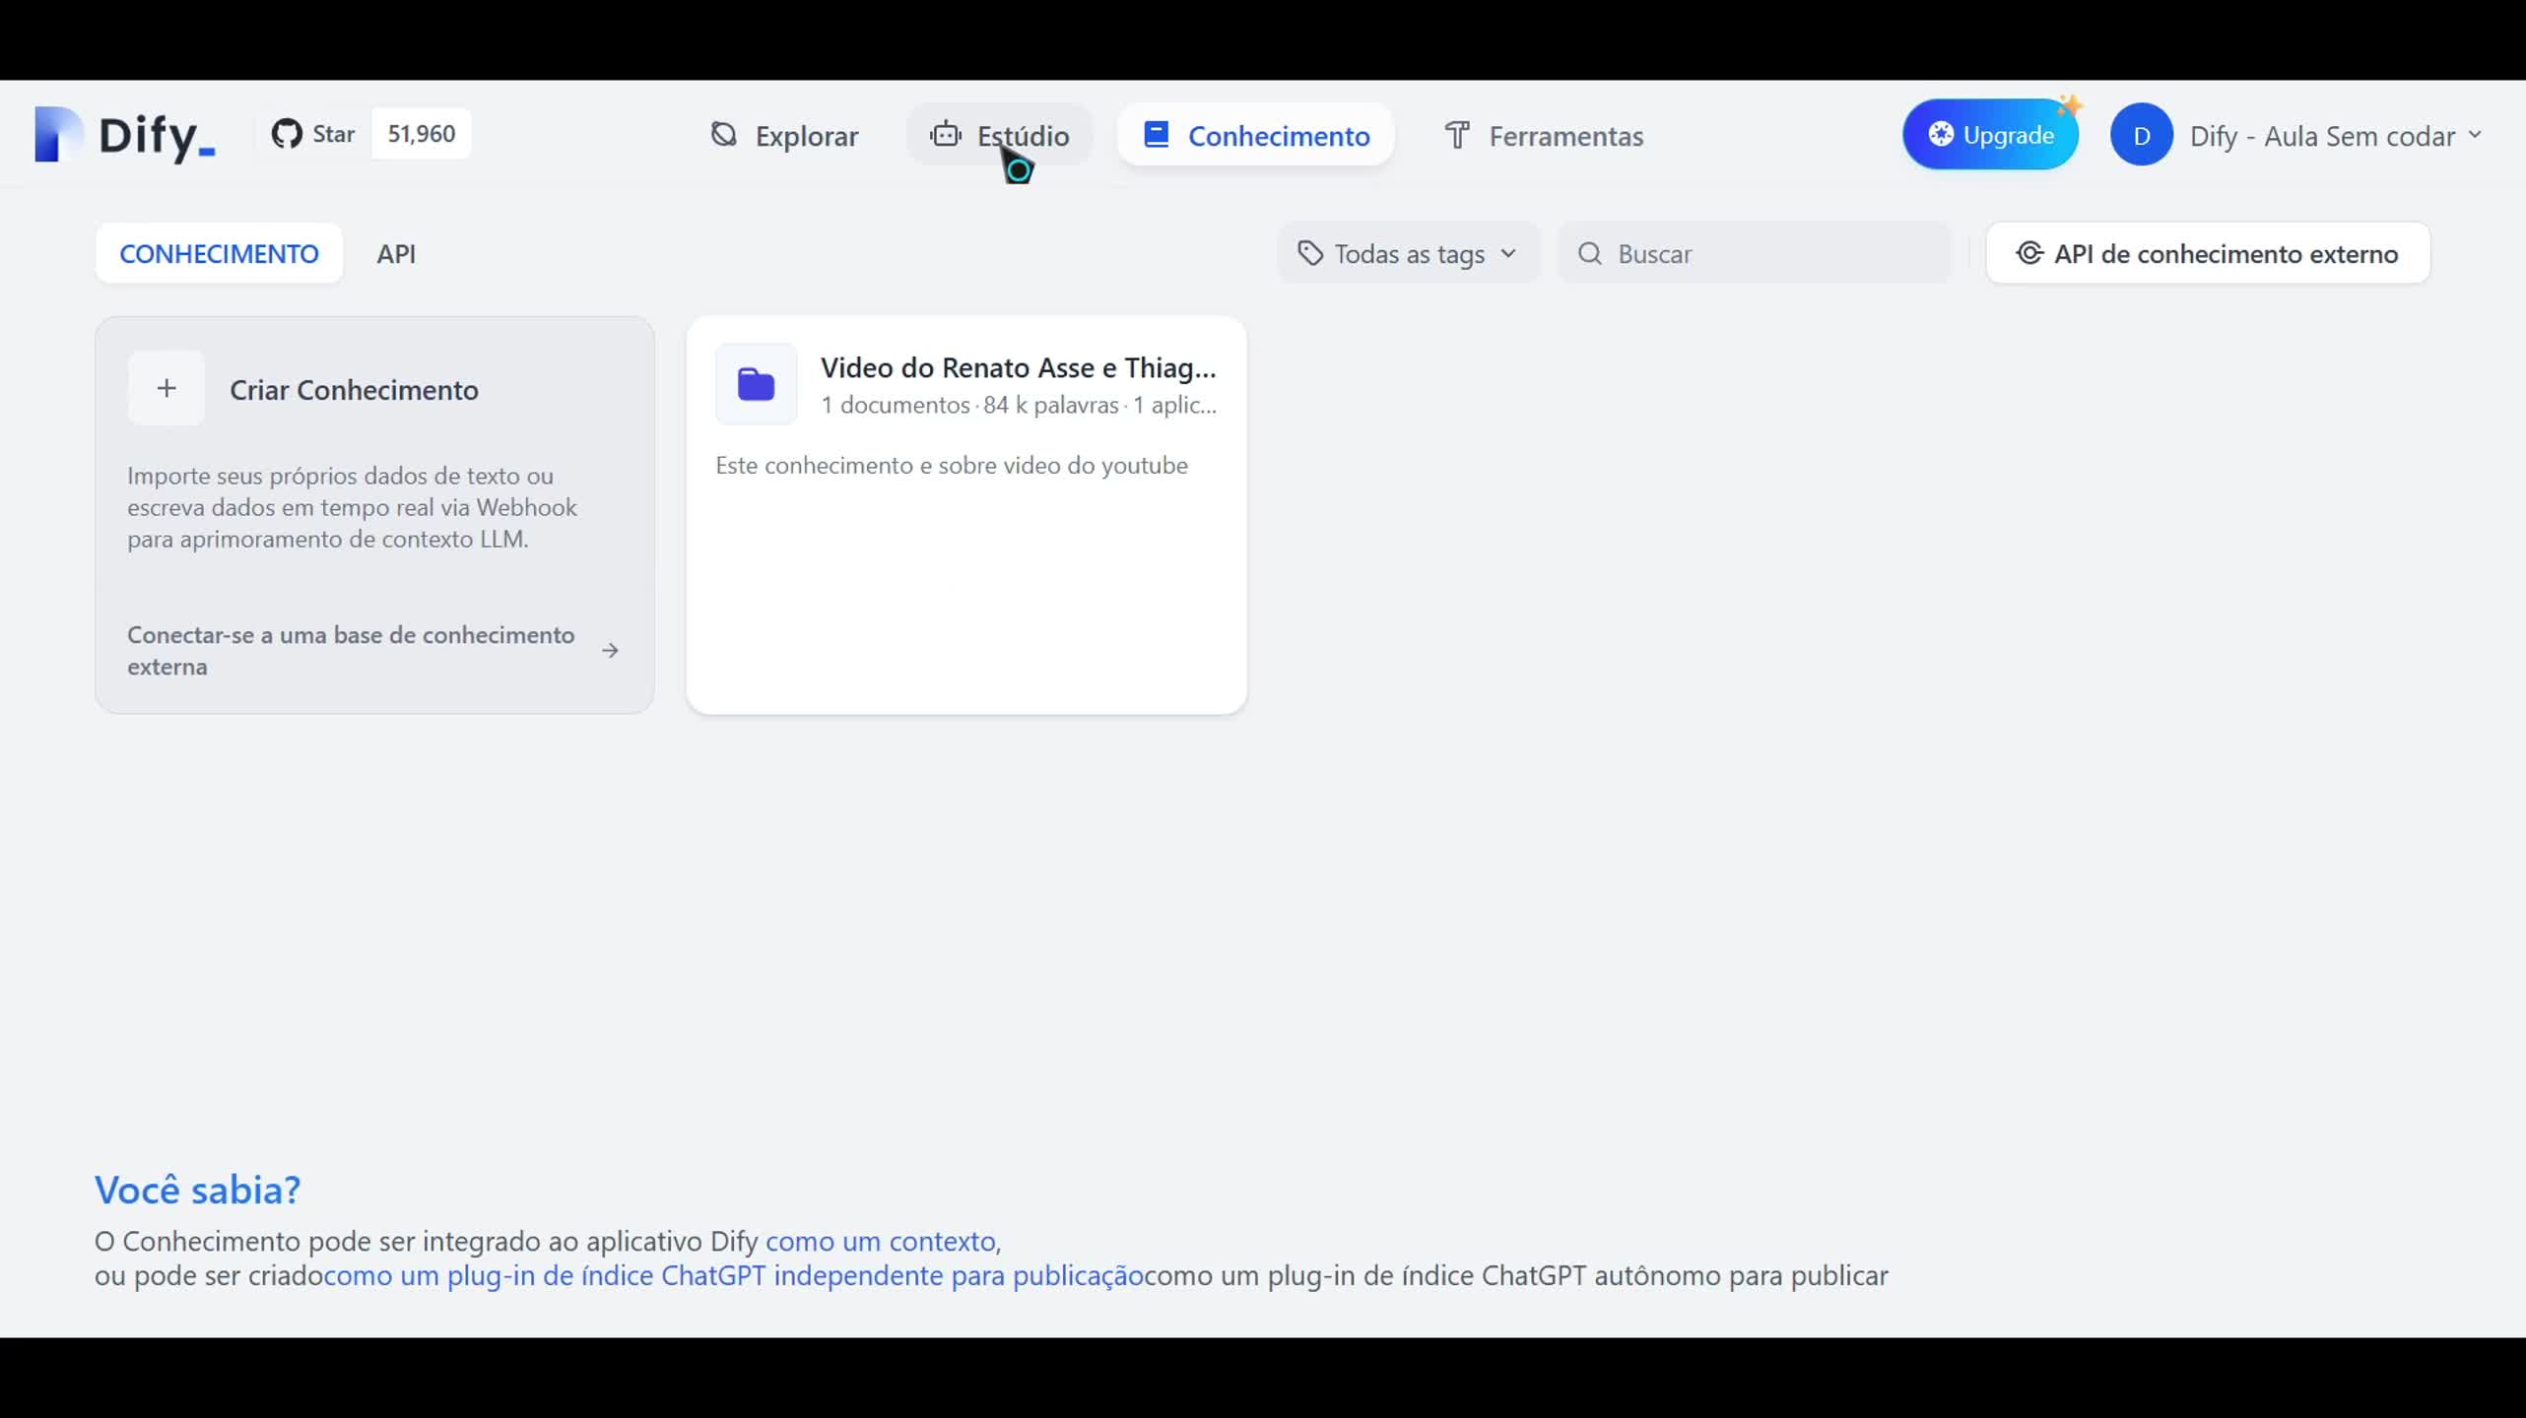This screenshot has height=1418, width=2526.
Task: Open the Conhecimento navigation item
Action: pos(1256,135)
